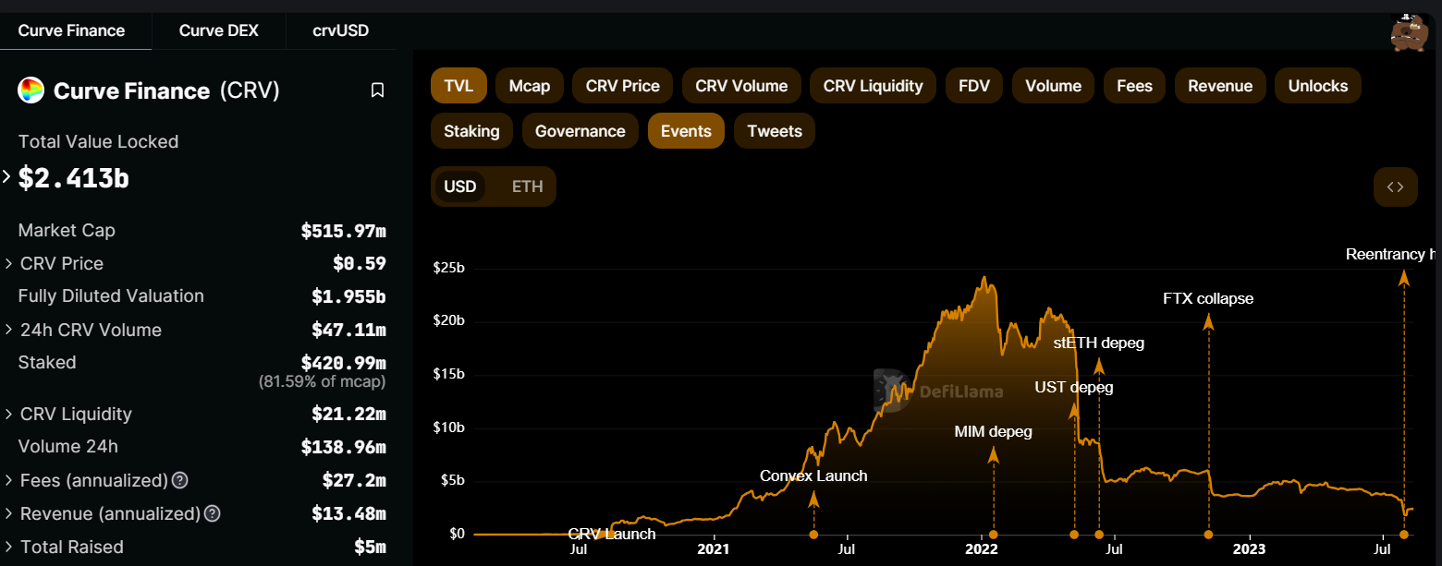
Task: Click the Volume 24h value $138.96m
Action: coord(343,447)
